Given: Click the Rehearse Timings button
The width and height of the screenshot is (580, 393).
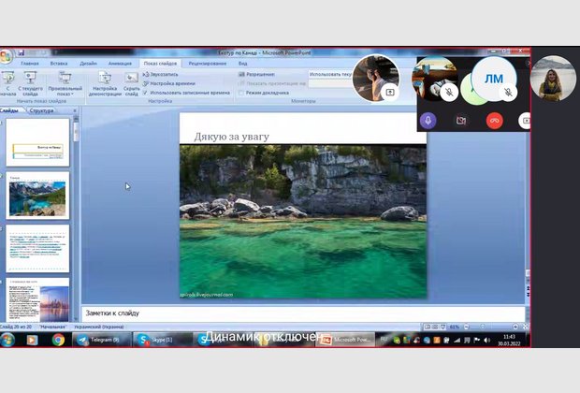Looking at the screenshot, I should [x=172, y=83].
